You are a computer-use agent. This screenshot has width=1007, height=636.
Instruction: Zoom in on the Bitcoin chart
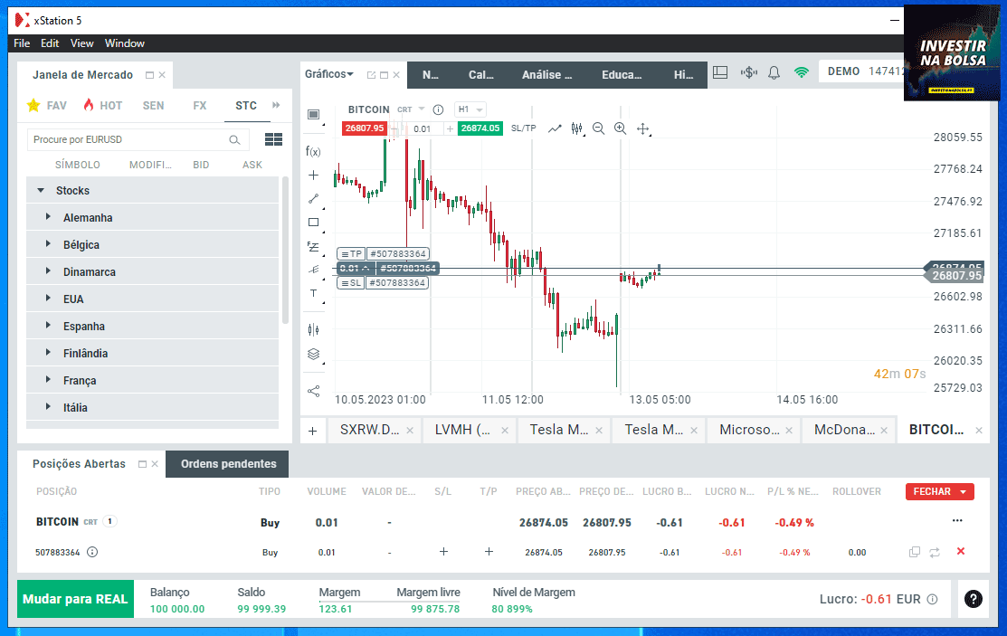620,128
